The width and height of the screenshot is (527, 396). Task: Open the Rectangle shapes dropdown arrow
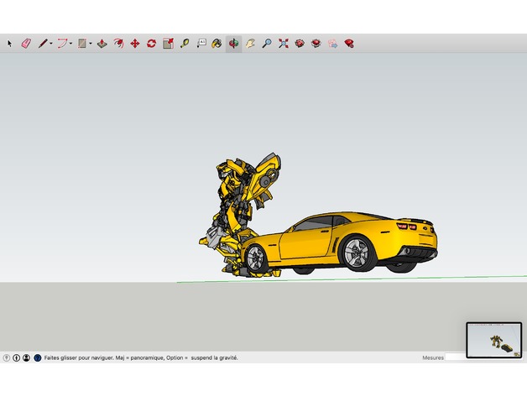pos(91,44)
